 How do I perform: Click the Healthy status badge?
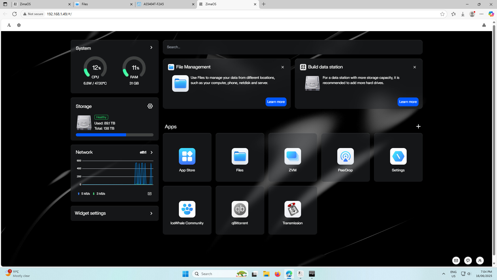pyautogui.click(x=101, y=117)
